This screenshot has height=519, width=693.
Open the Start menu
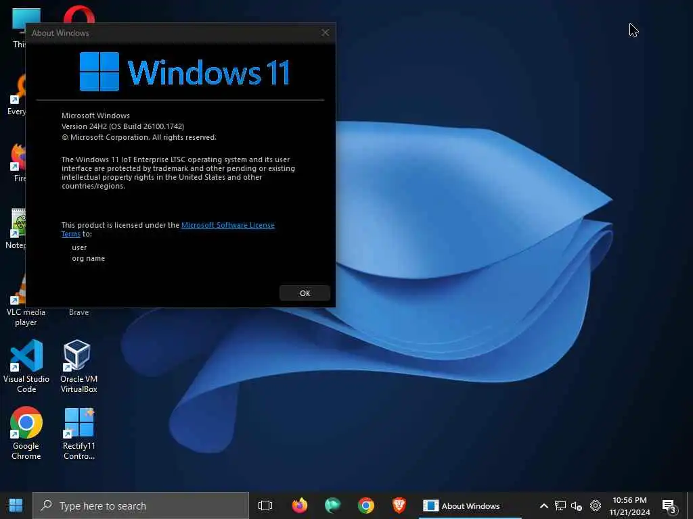tap(16, 505)
